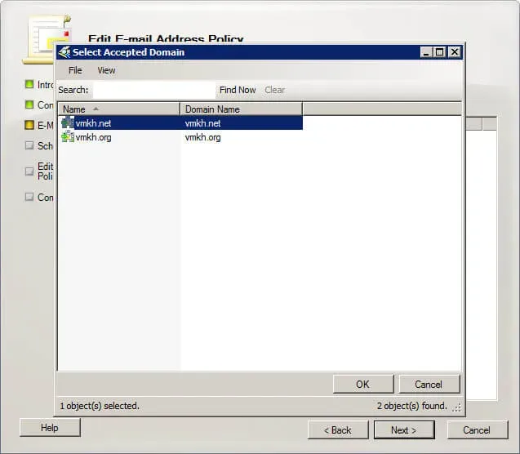520x454 pixels.
Task: Maximize the Select Accepted Domain dialog
Action: pos(440,52)
